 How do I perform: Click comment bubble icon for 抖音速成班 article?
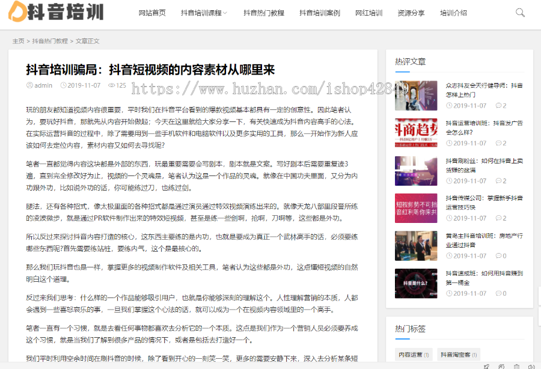tap(498, 293)
